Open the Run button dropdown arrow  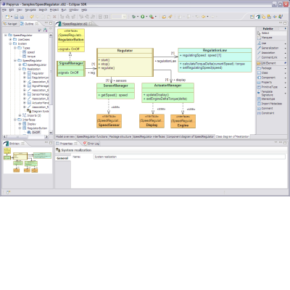pyautogui.click(x=146, y=17)
